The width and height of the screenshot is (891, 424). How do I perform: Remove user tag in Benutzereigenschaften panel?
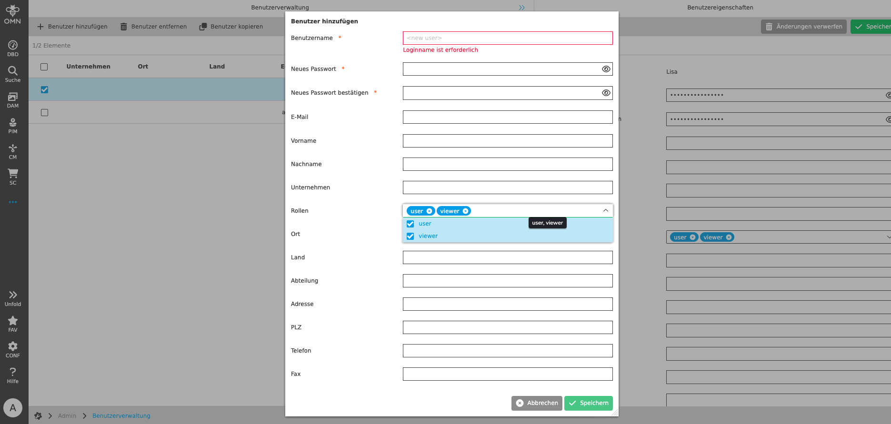[692, 237]
